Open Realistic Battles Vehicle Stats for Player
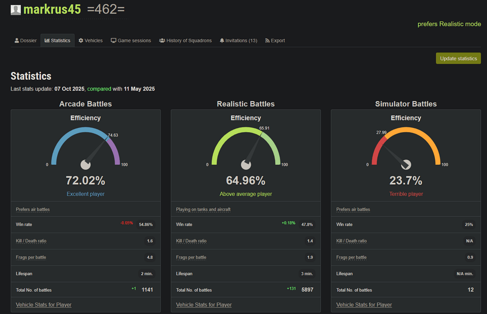Viewport: 487px width, 314px height. click(x=204, y=305)
